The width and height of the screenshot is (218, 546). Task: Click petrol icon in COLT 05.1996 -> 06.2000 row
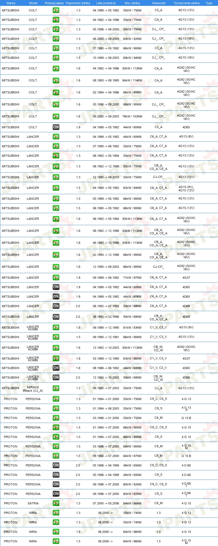click(x=56, y=29)
